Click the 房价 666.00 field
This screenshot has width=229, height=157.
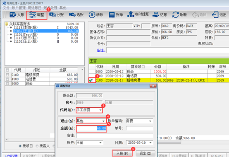(166, 32)
